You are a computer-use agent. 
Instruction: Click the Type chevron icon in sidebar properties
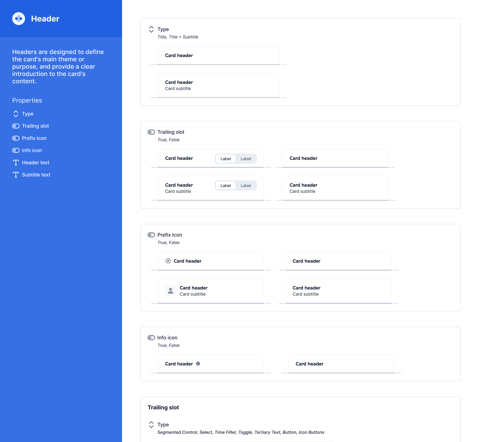click(16, 114)
